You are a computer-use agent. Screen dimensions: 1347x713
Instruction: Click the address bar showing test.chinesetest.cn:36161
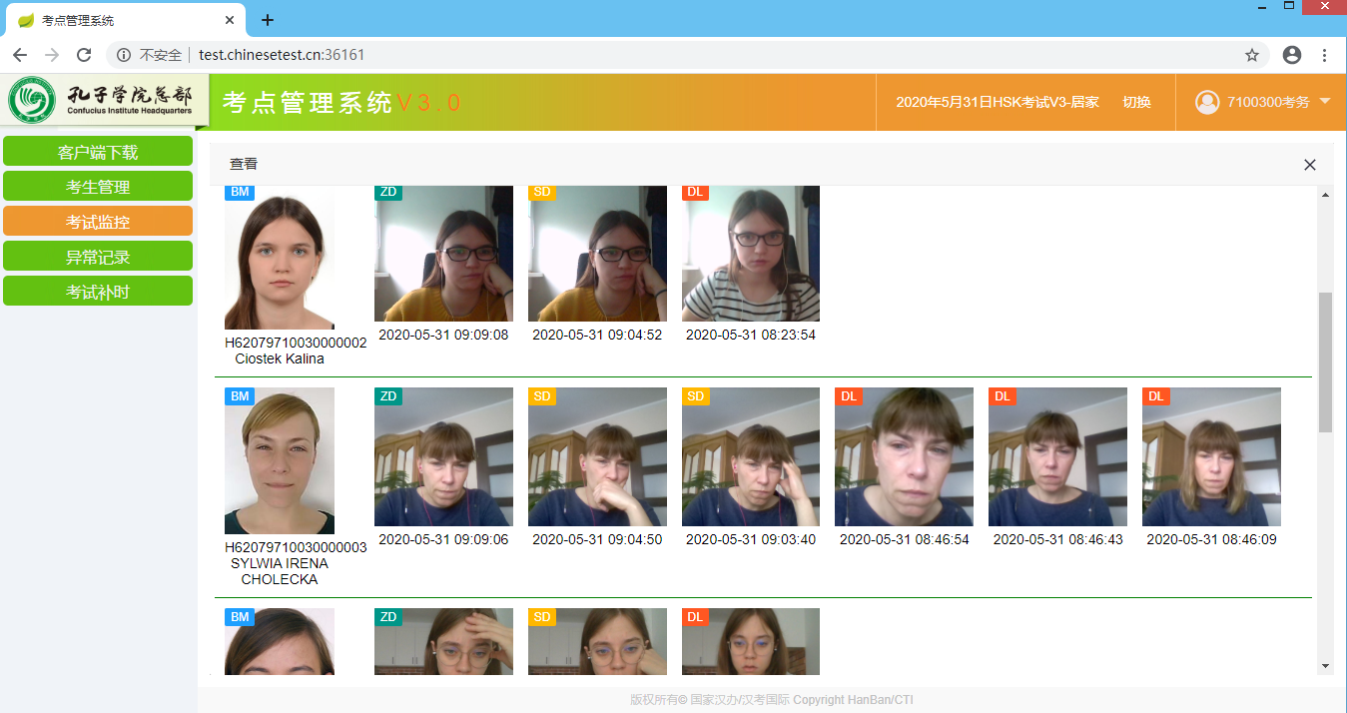pyautogui.click(x=689, y=55)
